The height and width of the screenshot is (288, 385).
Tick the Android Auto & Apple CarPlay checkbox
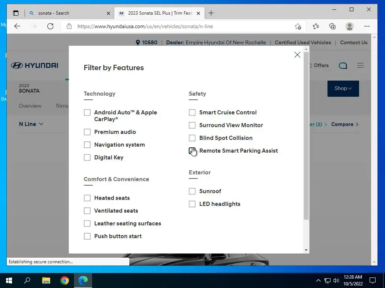[87, 112]
